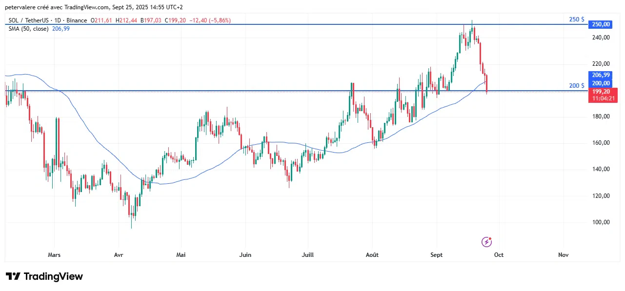Select the blue 206,99 price axis tag
This screenshot has width=625, height=291.
click(601, 75)
